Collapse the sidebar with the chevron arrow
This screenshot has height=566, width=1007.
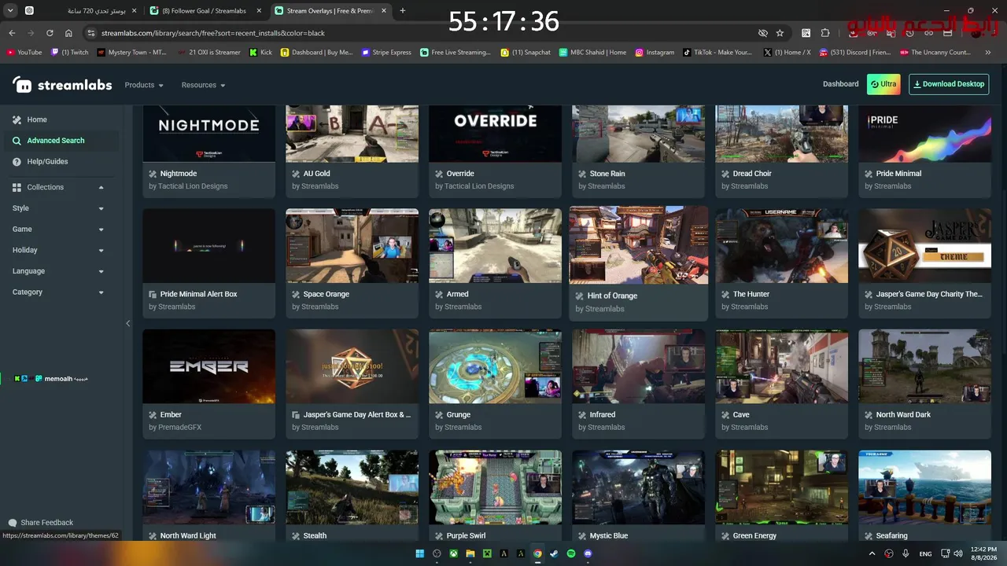(128, 323)
